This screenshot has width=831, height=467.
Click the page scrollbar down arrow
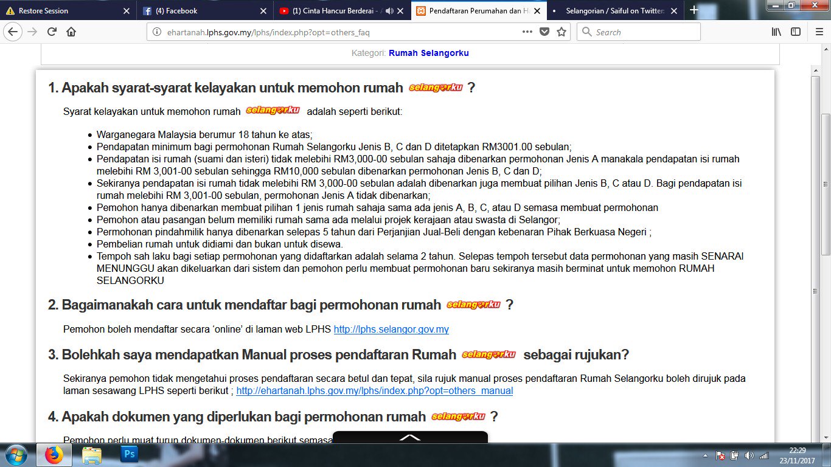[826, 438]
